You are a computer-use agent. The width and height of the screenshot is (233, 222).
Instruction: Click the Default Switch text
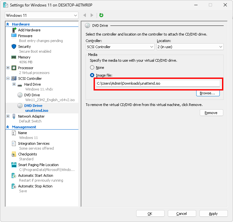tap(30, 121)
